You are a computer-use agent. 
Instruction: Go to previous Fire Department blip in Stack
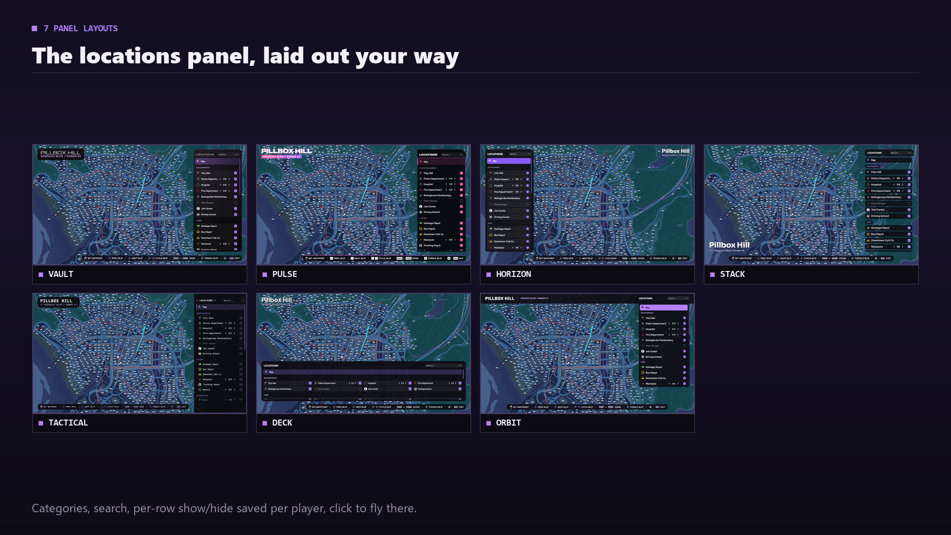[x=894, y=191]
